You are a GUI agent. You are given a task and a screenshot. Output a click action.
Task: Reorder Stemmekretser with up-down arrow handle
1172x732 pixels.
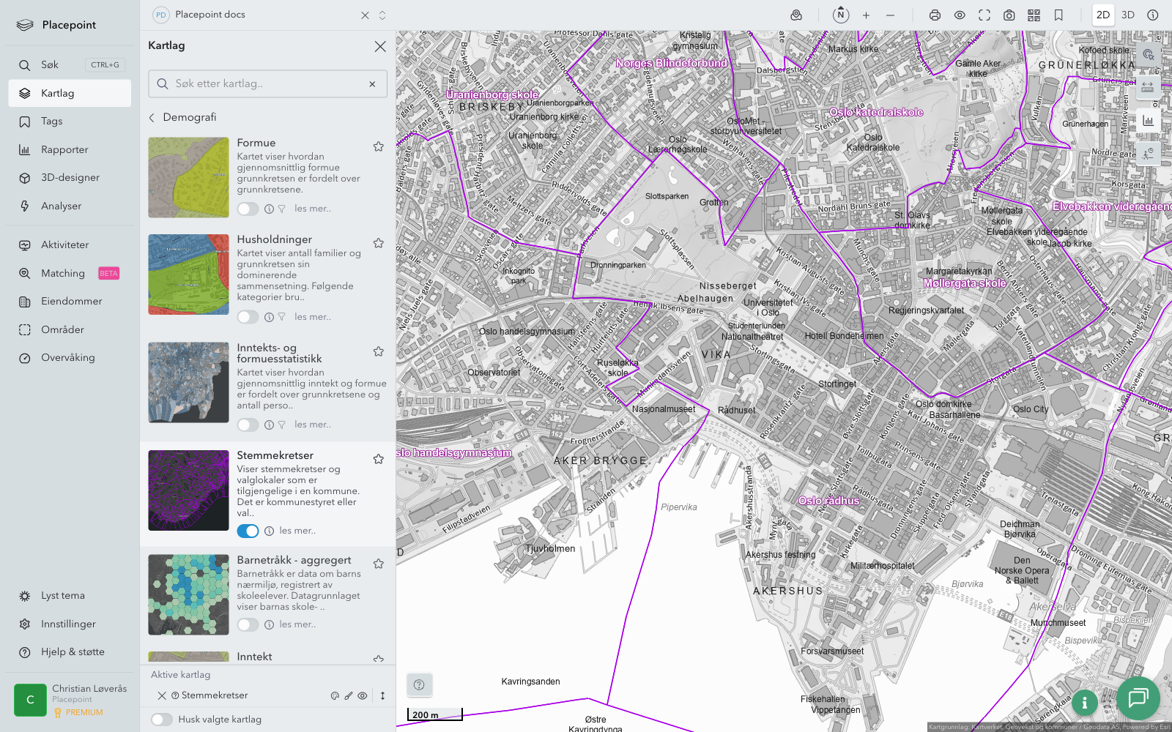click(x=382, y=696)
